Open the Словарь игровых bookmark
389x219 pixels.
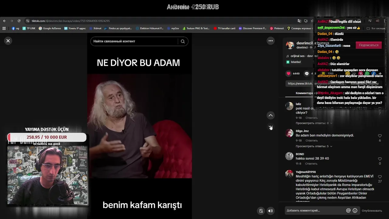point(300,28)
